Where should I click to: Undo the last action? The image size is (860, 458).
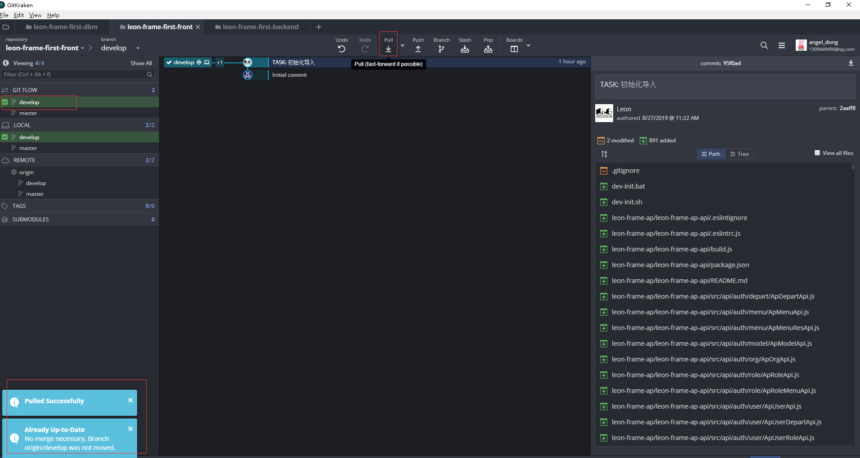click(x=342, y=48)
